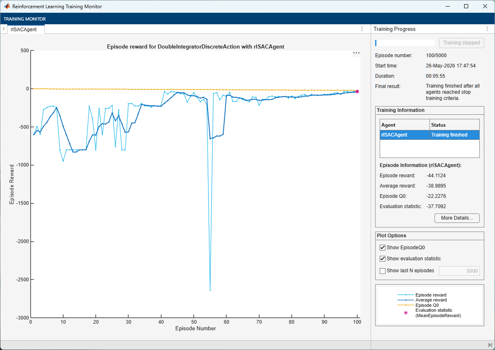
Task: Click the Final result message text
Action: click(453, 92)
